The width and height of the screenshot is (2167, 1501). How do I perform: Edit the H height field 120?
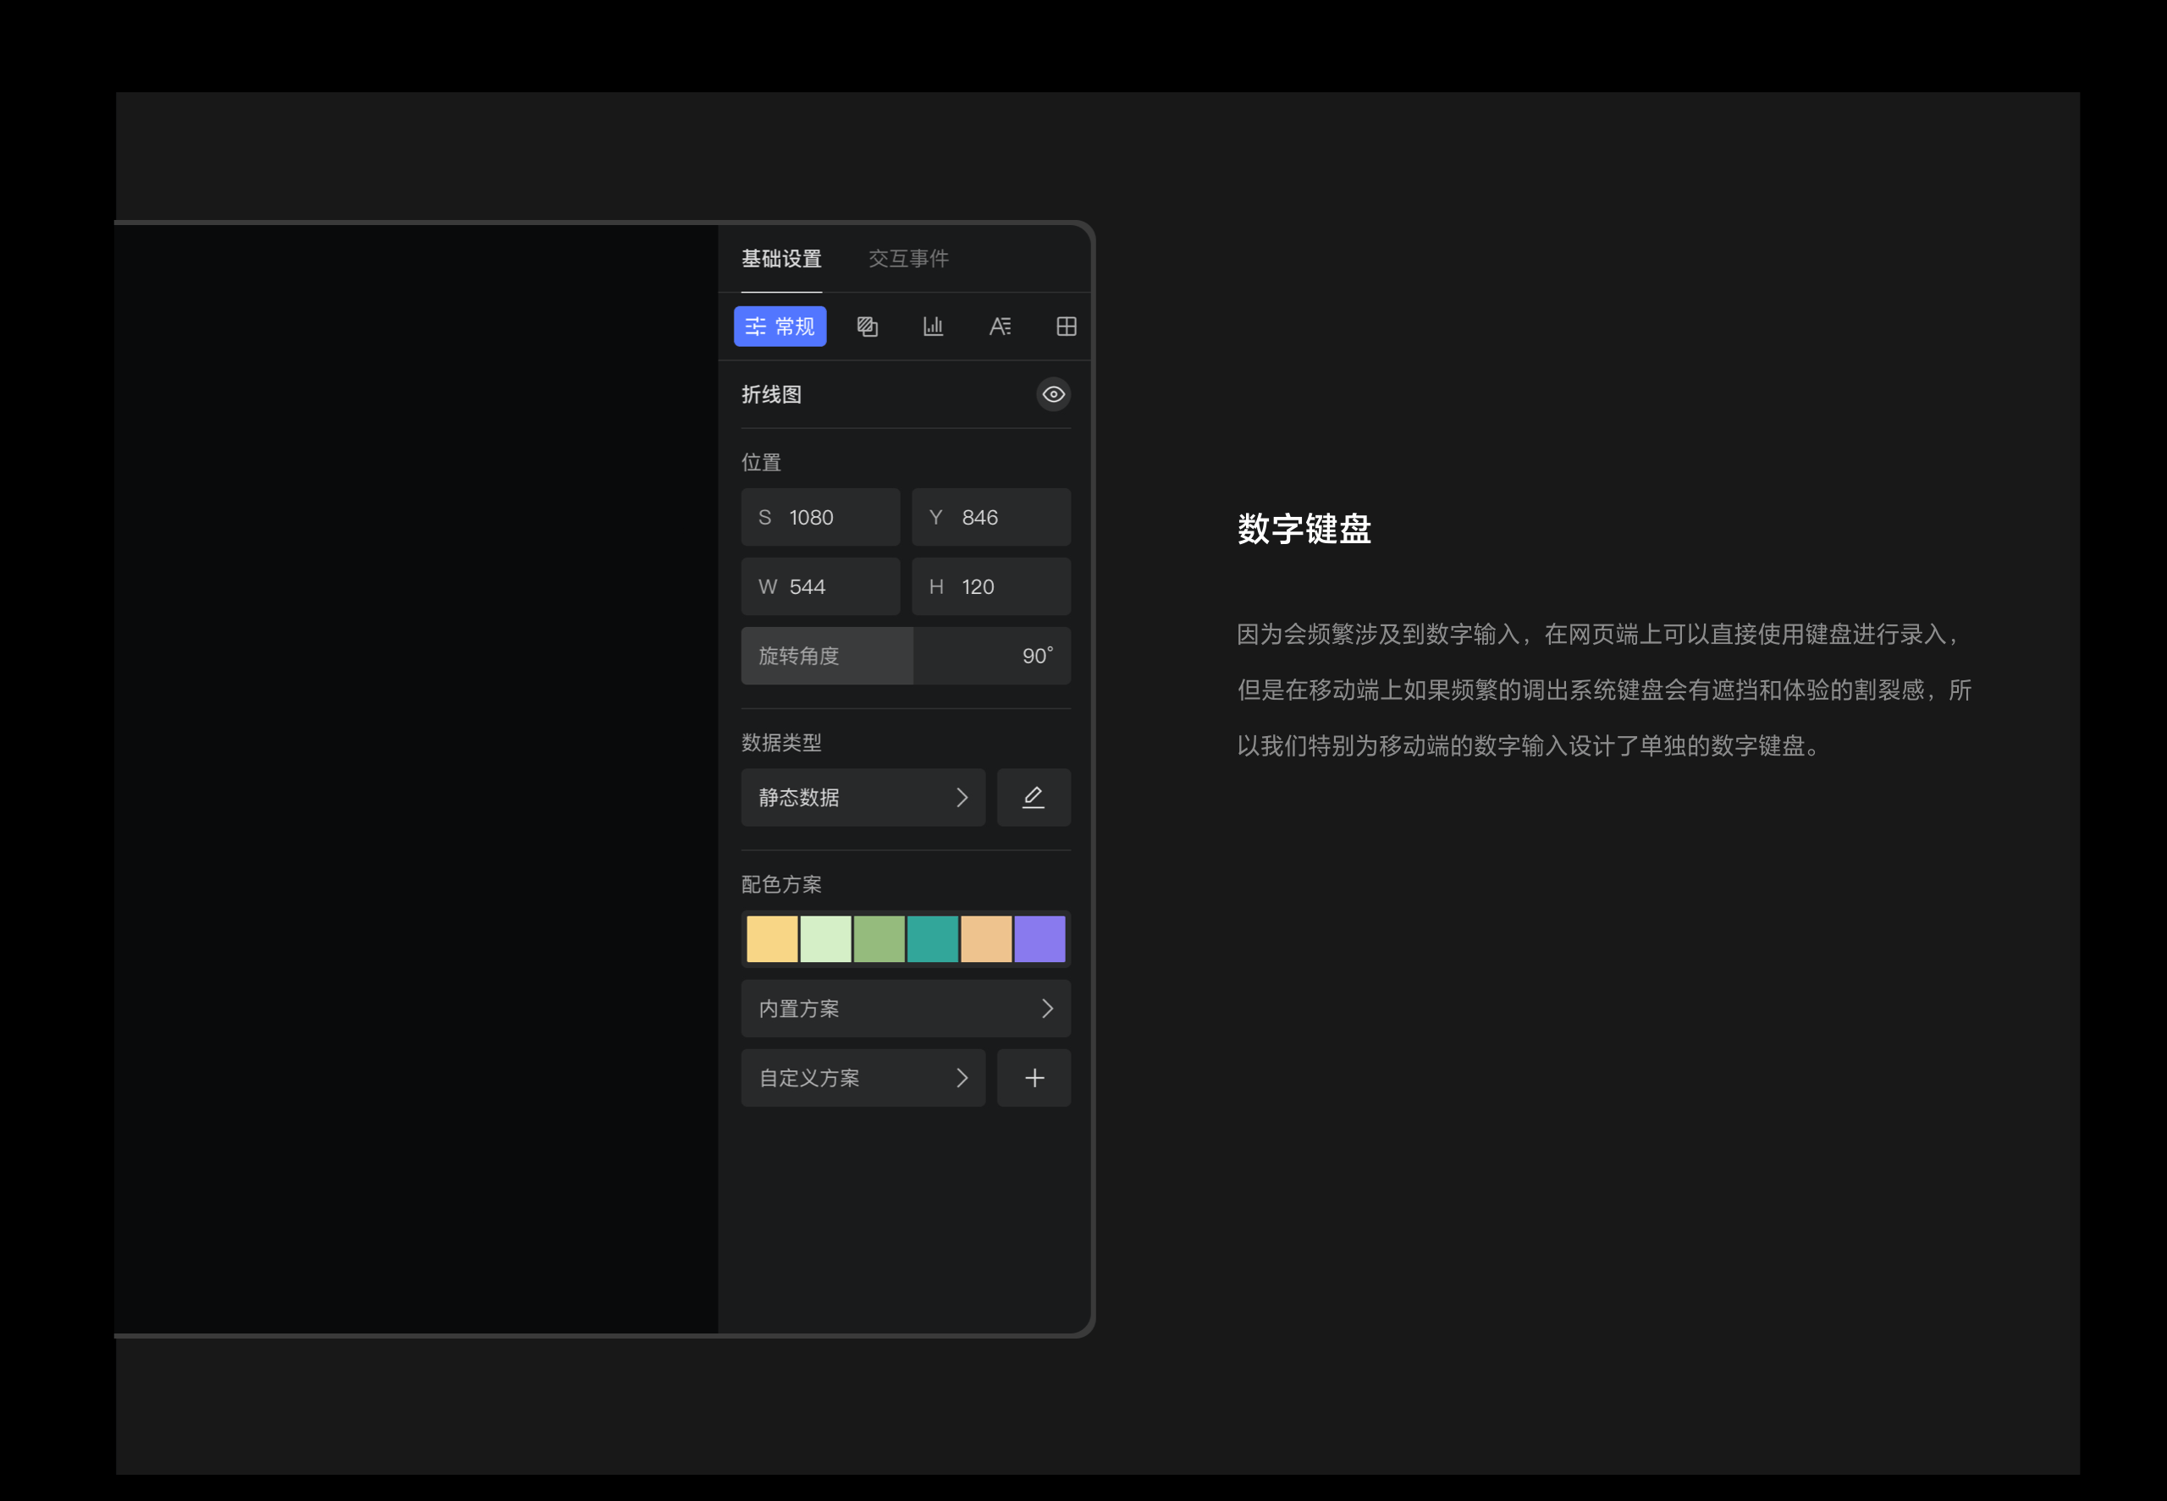[x=991, y=587]
